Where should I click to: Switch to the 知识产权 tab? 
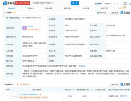[x=104, y=8]
